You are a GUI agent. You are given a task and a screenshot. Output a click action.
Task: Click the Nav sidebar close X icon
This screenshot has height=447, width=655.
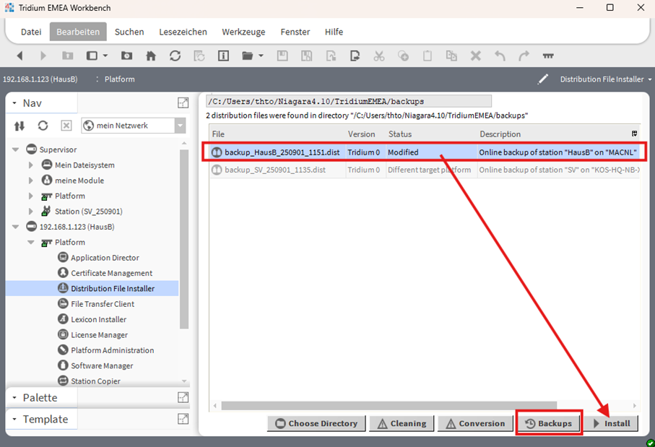click(66, 126)
